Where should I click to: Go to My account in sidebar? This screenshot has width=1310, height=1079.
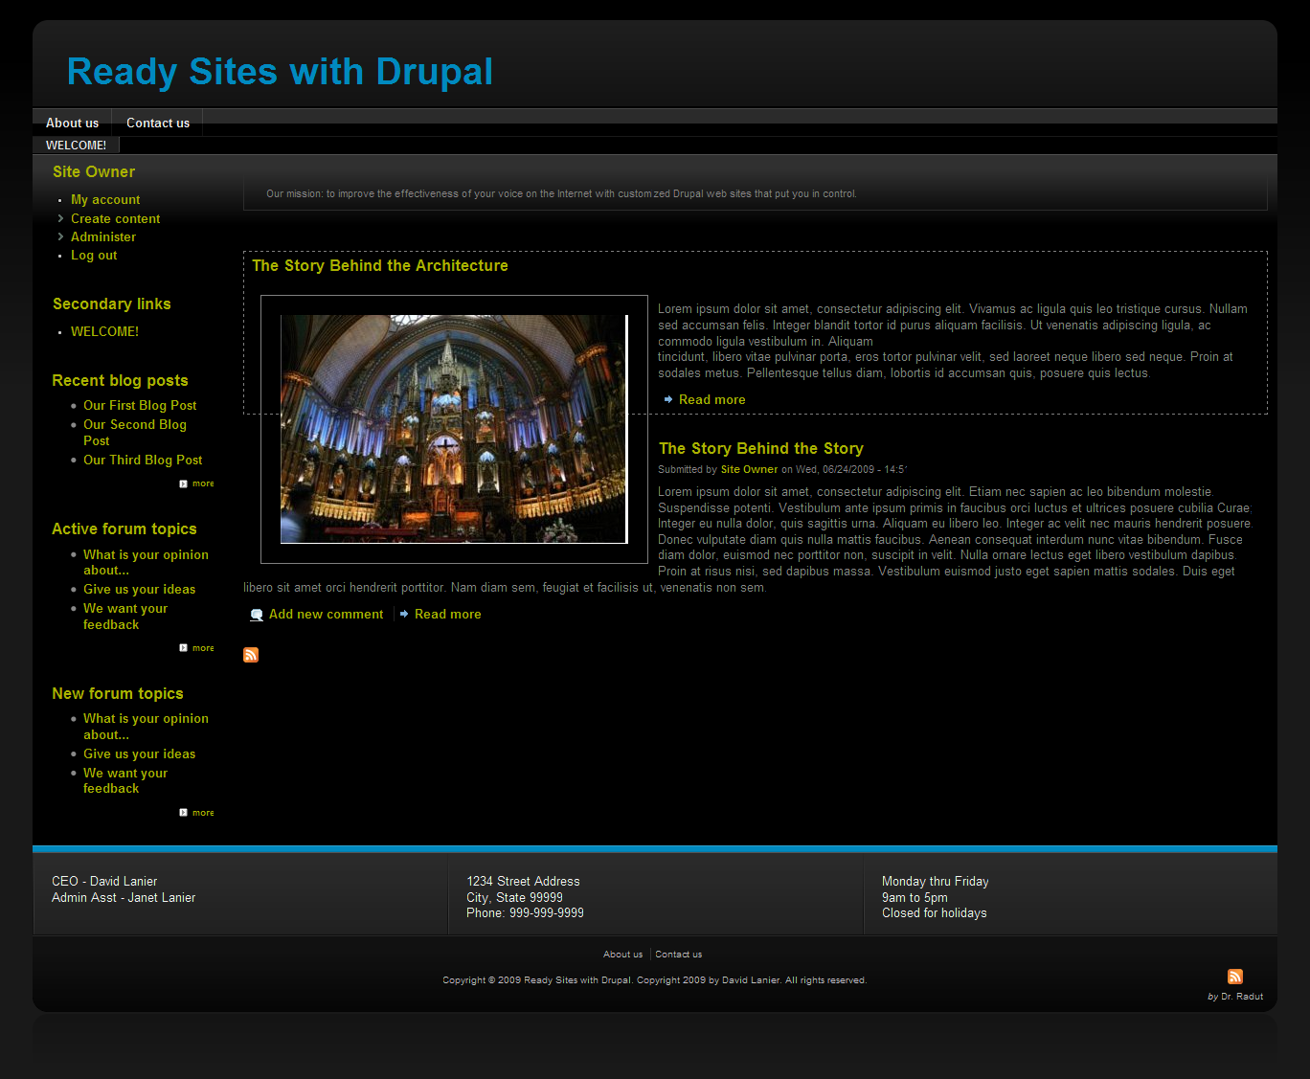[x=105, y=199]
